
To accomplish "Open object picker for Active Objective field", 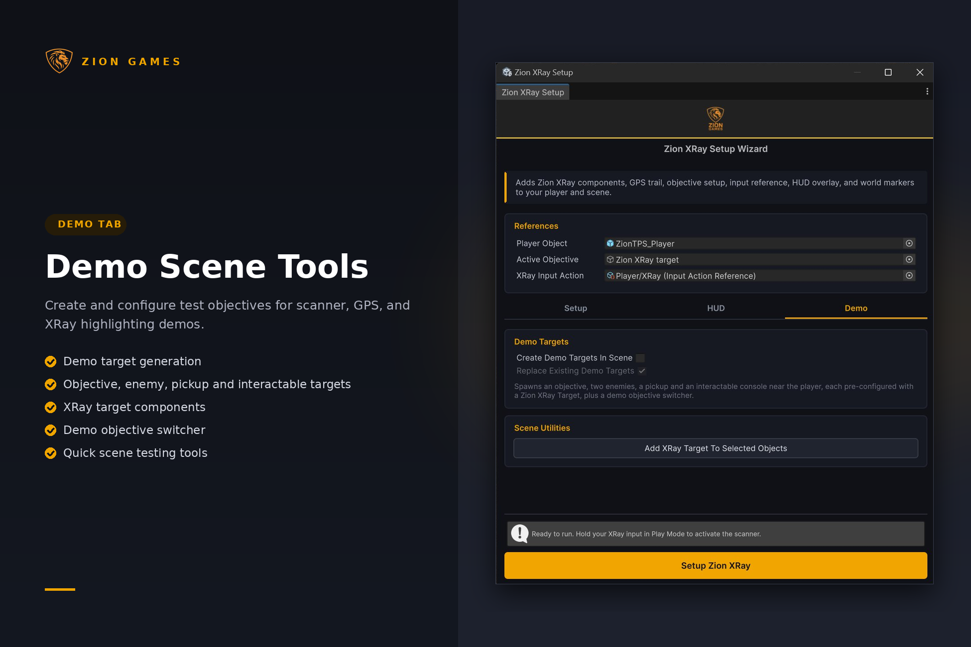I will (909, 259).
